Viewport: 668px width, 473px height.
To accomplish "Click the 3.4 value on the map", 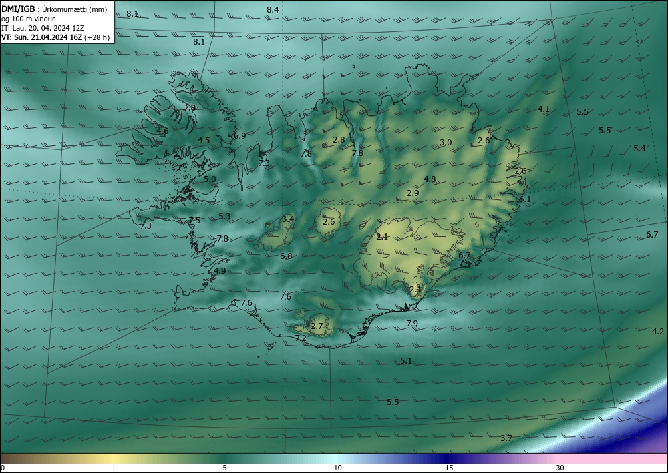I will [x=288, y=219].
